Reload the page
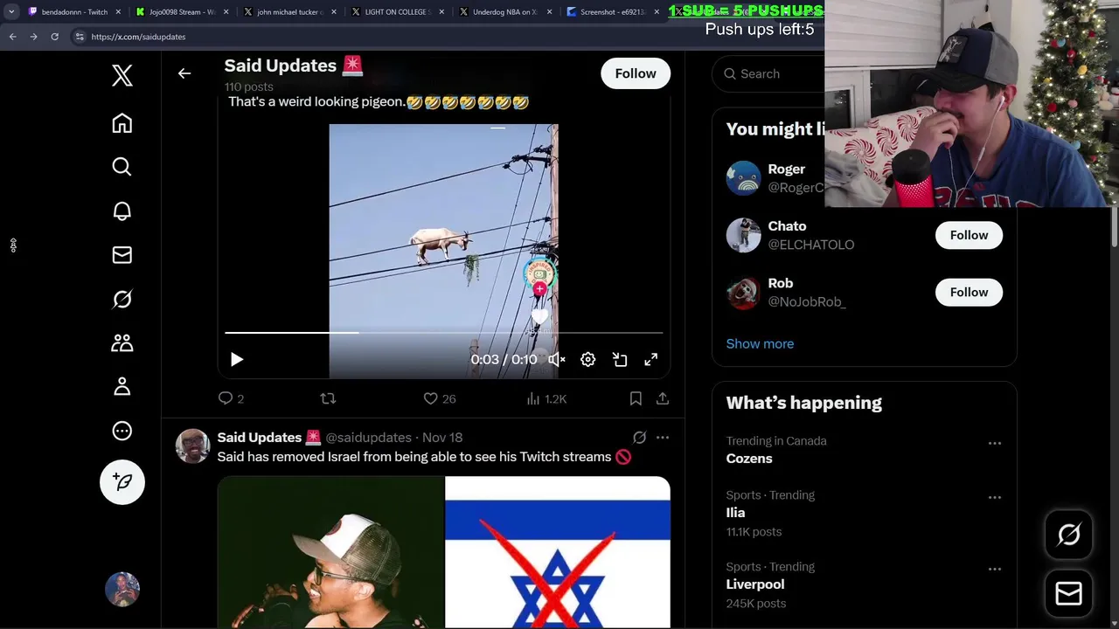The height and width of the screenshot is (629, 1119). pyautogui.click(x=54, y=37)
